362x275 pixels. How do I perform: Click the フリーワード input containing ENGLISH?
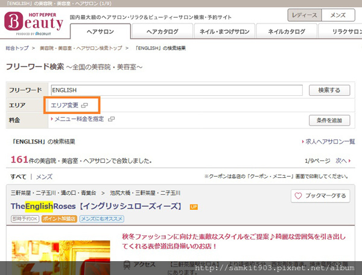click(x=177, y=90)
